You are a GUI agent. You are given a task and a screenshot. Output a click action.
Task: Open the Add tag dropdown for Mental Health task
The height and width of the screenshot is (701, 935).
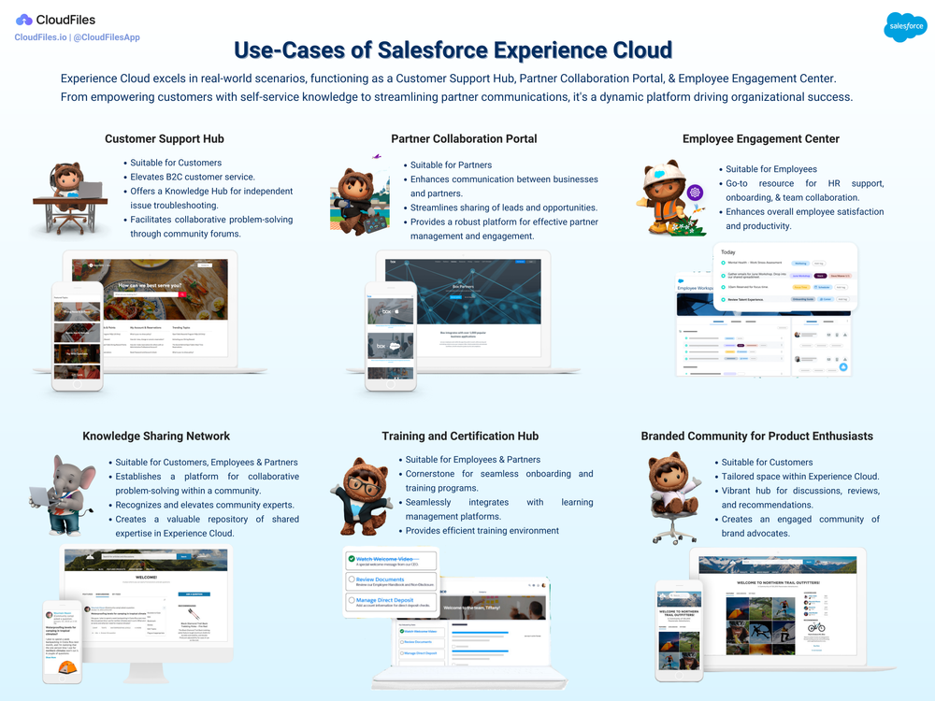click(819, 264)
